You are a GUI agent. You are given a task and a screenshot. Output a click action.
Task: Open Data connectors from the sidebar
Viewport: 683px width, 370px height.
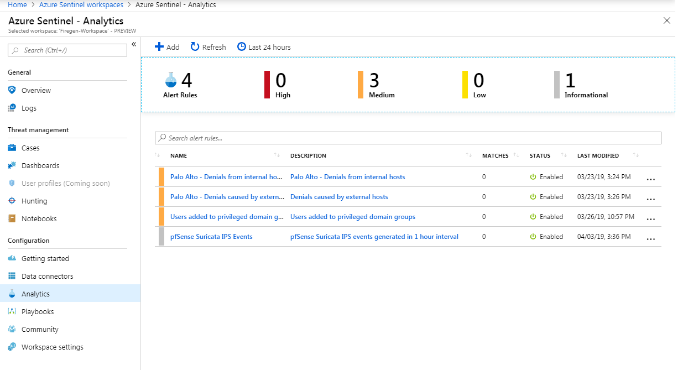pyautogui.click(x=12, y=276)
